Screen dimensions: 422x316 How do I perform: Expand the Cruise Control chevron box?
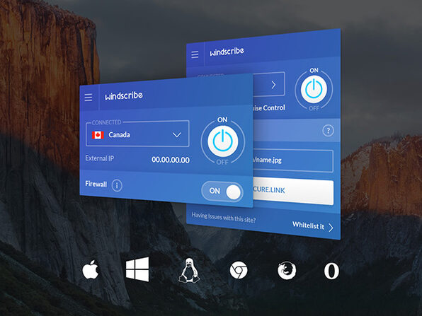269,84
